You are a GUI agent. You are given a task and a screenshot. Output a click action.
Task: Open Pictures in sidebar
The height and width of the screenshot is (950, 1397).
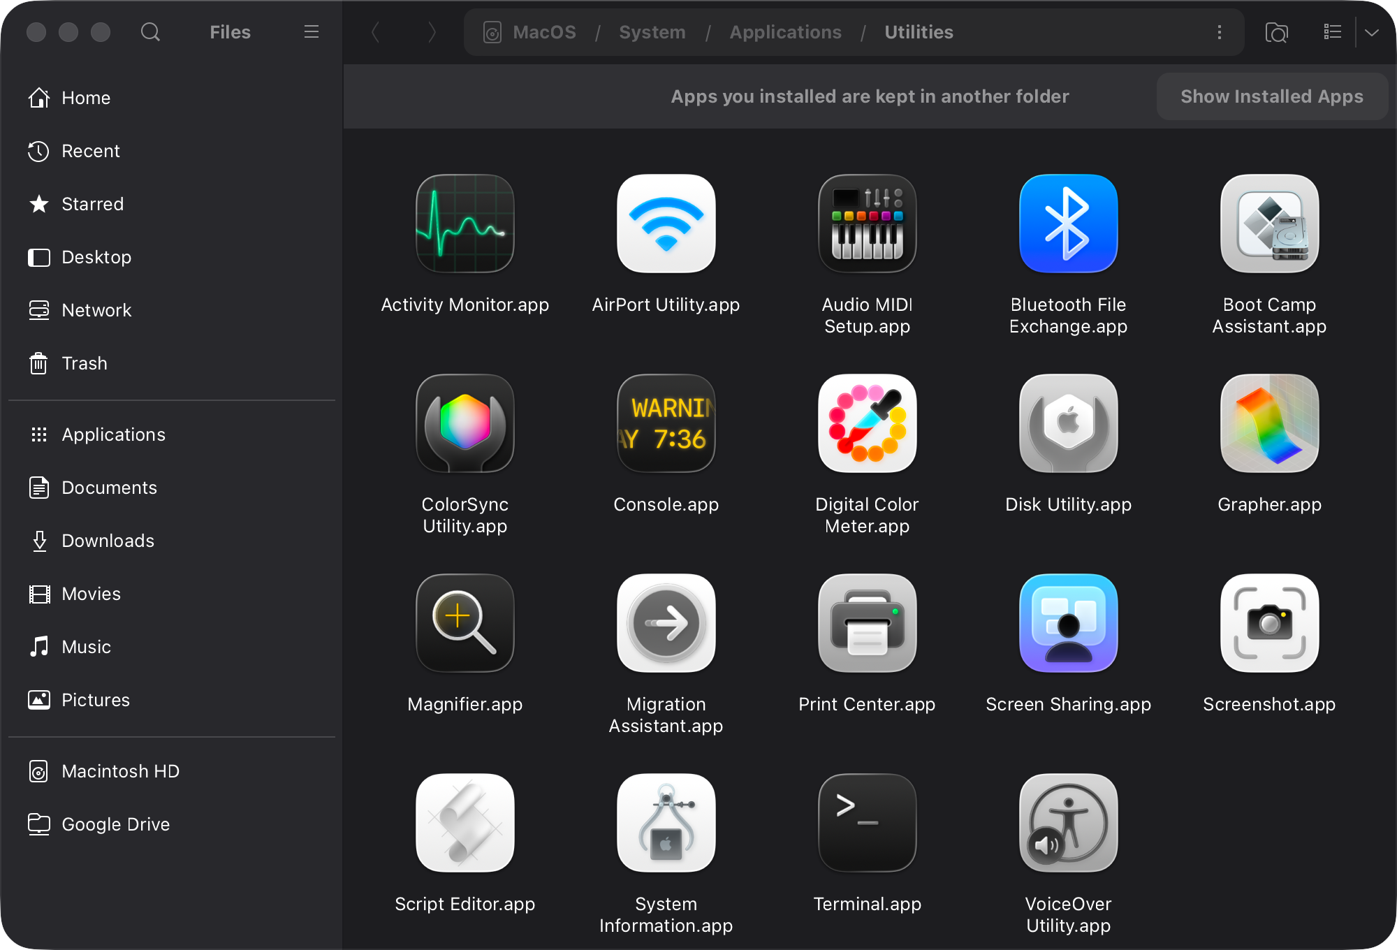(x=171, y=700)
